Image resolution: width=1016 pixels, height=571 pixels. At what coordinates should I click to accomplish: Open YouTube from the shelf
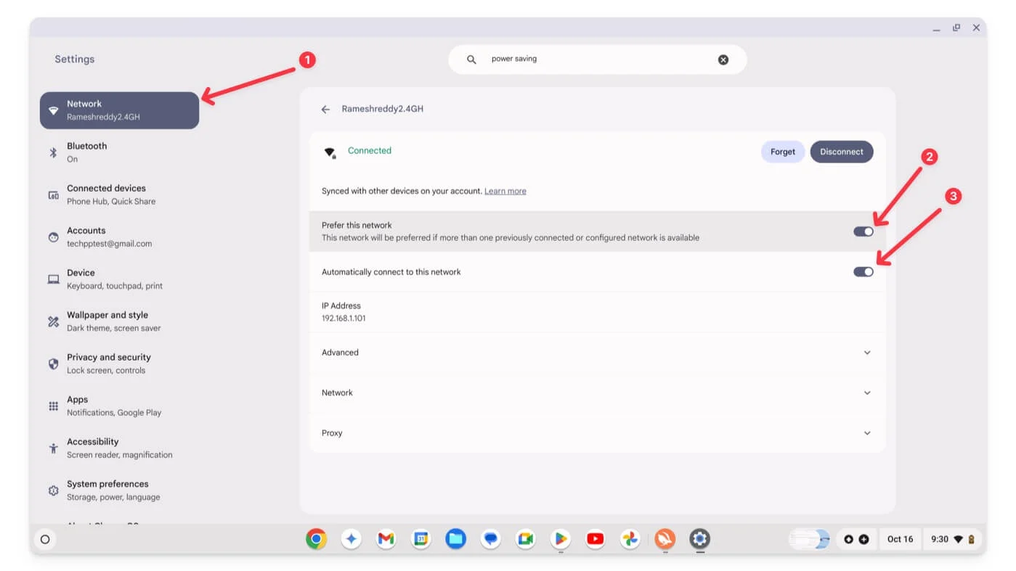point(596,538)
